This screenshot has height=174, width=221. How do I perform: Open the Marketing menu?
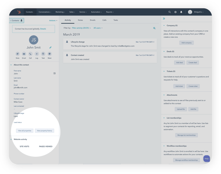[x=60, y=12]
